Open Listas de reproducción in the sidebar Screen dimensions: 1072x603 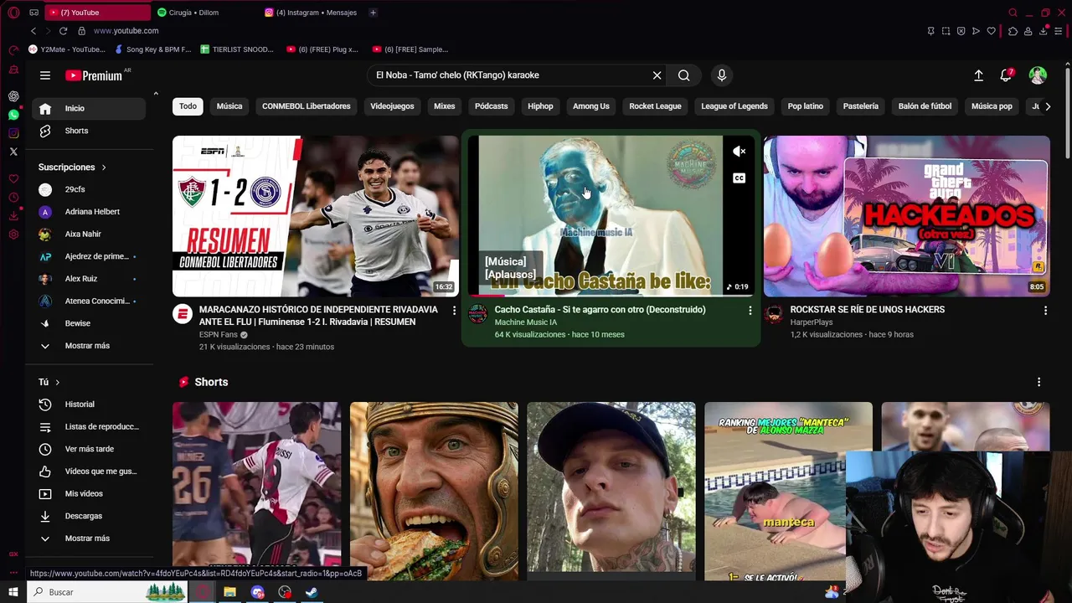tap(89, 427)
